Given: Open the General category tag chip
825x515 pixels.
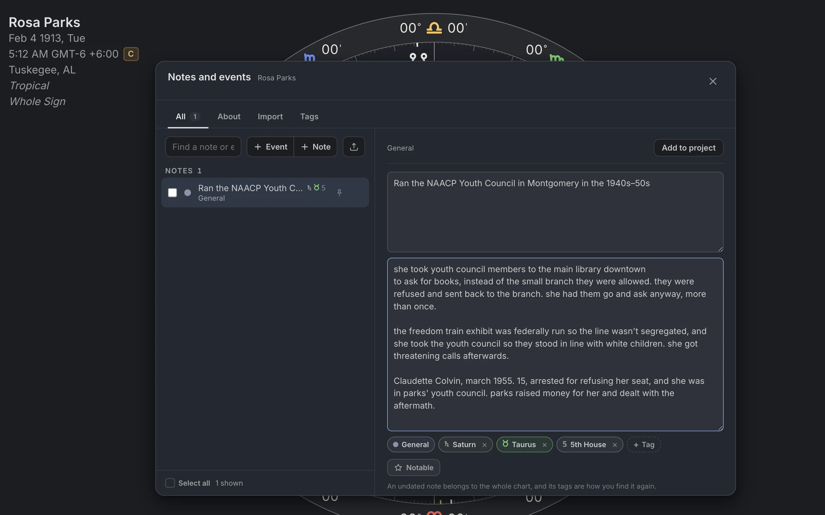Looking at the screenshot, I should (411, 445).
